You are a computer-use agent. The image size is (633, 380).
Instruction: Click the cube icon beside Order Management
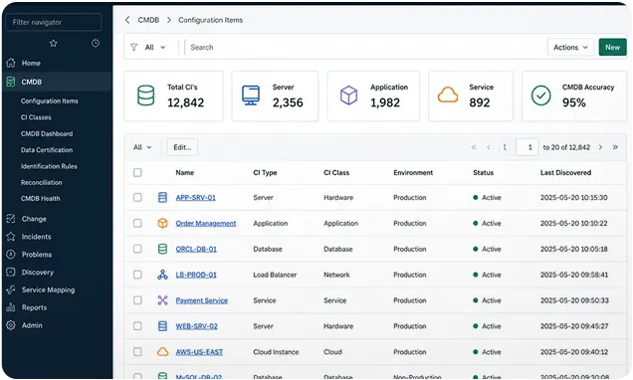tap(162, 223)
